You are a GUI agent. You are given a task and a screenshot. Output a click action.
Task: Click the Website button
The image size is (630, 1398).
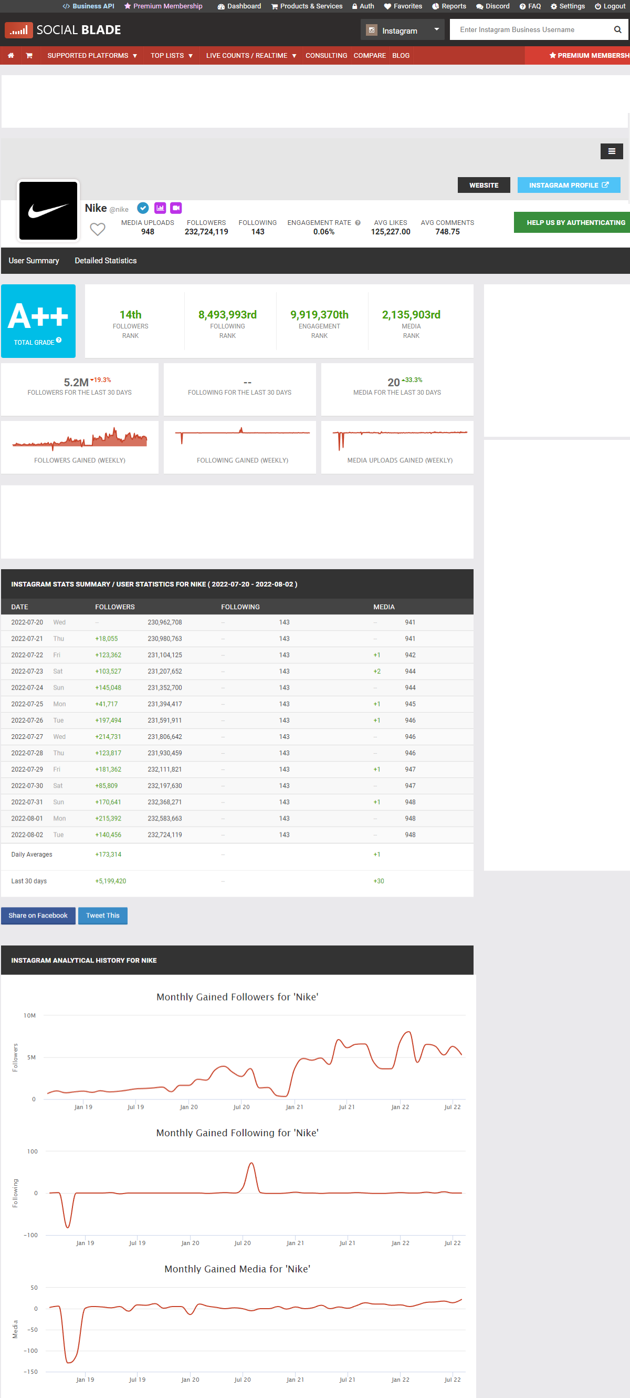[x=484, y=185]
